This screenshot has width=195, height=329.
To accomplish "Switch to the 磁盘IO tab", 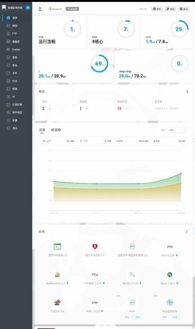I will (56, 130).
